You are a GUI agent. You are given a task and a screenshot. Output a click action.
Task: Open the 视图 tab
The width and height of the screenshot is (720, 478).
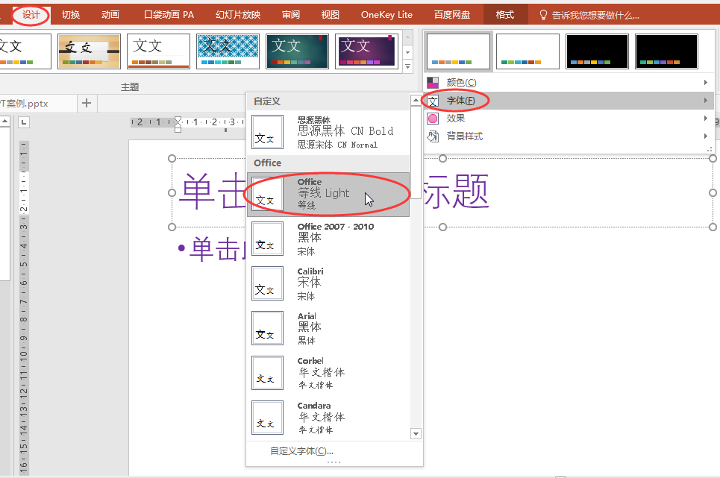330,15
